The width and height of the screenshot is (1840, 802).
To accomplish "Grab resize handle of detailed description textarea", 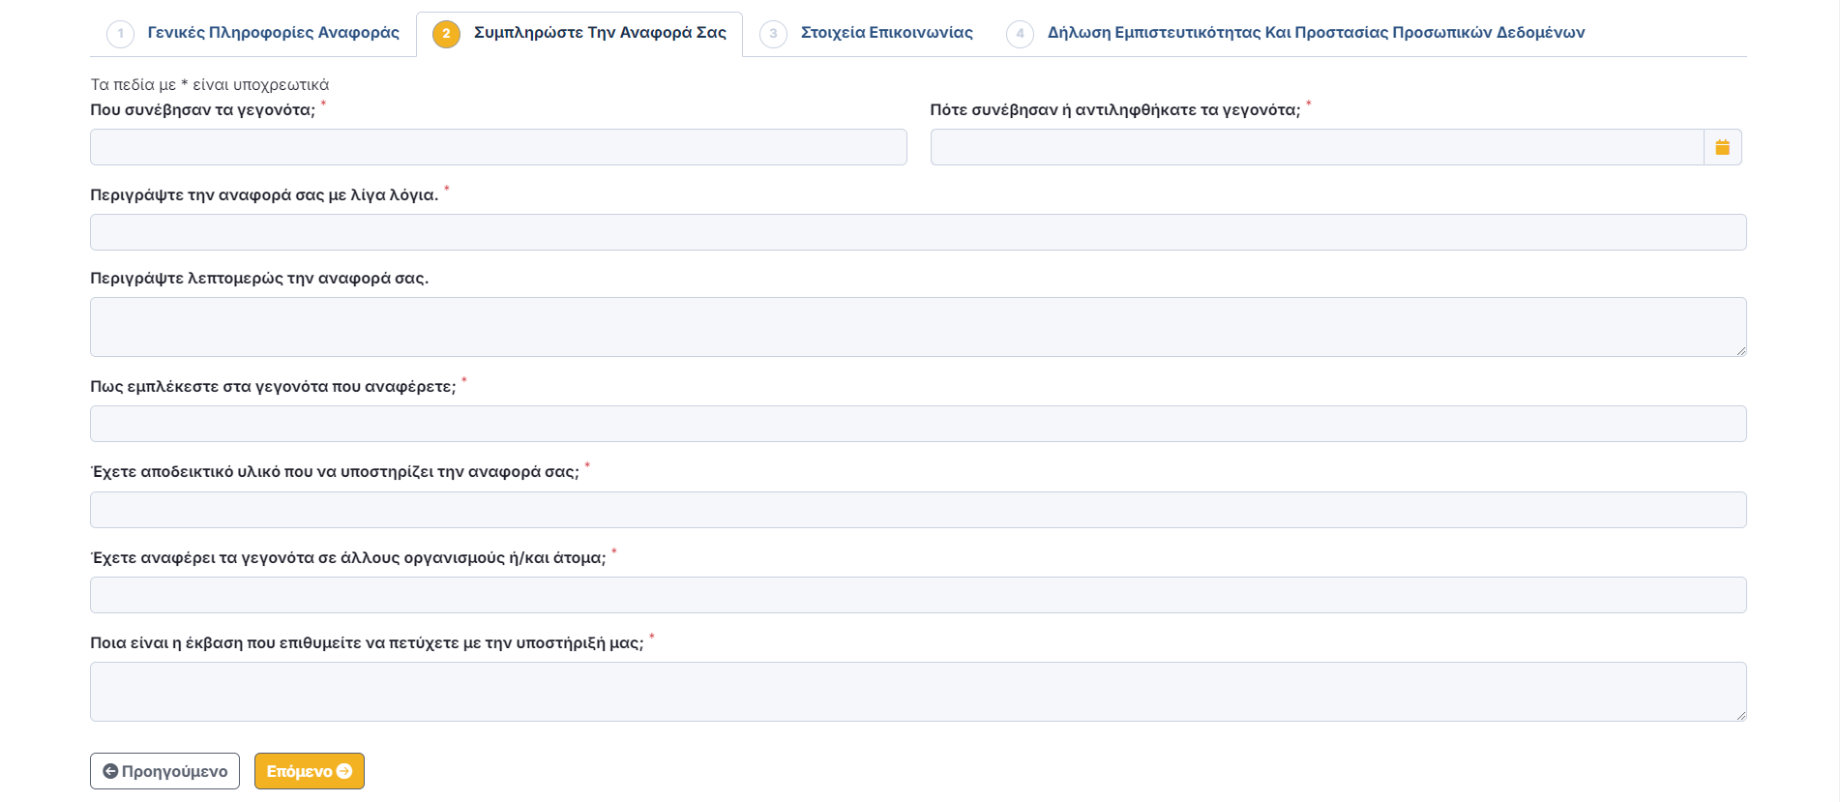I will (1740, 350).
